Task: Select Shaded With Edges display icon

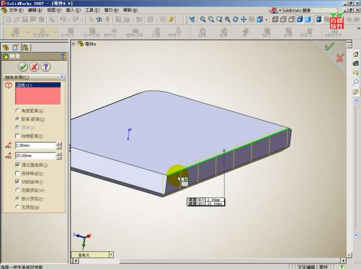Action: [300, 20]
